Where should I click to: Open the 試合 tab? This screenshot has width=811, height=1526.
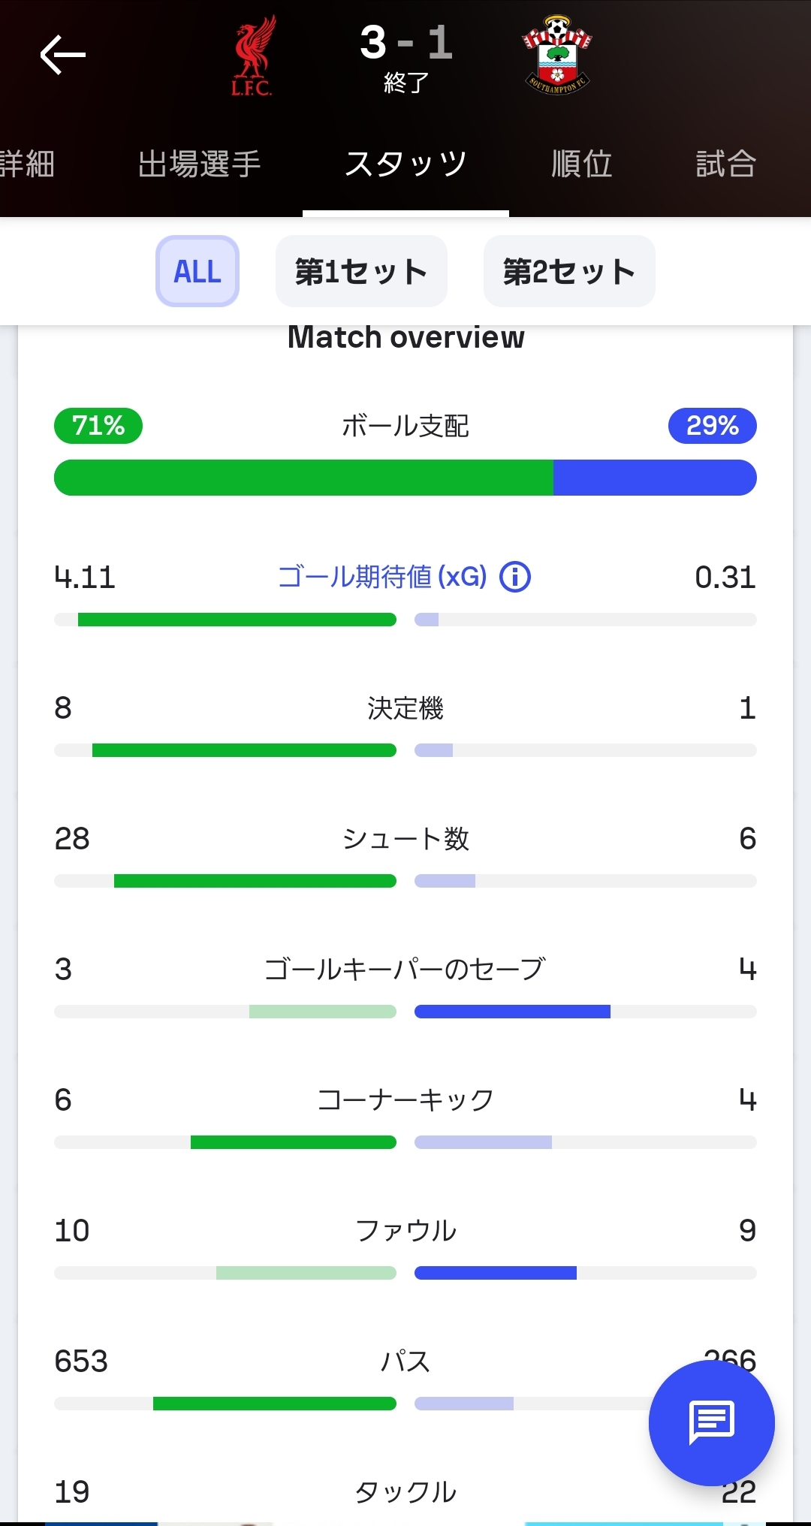pos(725,164)
